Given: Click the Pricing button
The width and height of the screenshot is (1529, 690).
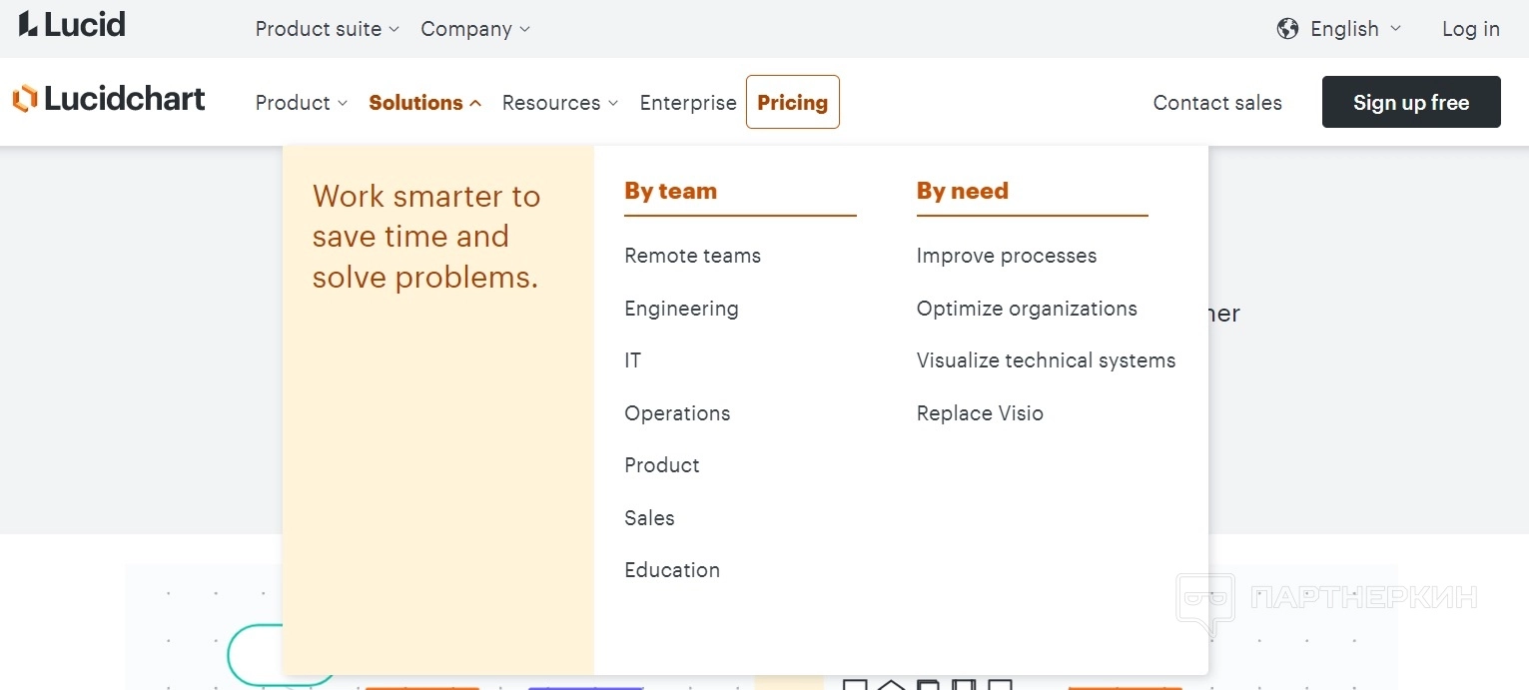Looking at the screenshot, I should (x=792, y=103).
